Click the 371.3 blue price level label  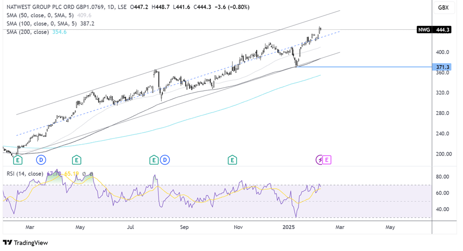coord(442,67)
